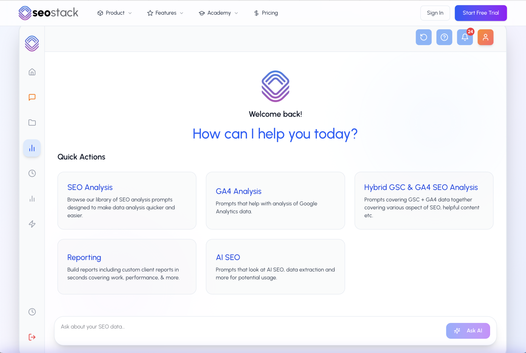Open the Product menu
Viewport: 526px width, 353px height.
(115, 13)
